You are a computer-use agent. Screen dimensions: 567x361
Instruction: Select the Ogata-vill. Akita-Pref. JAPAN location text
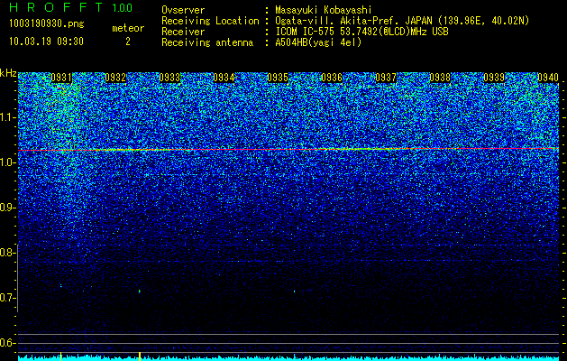[x=402, y=21]
